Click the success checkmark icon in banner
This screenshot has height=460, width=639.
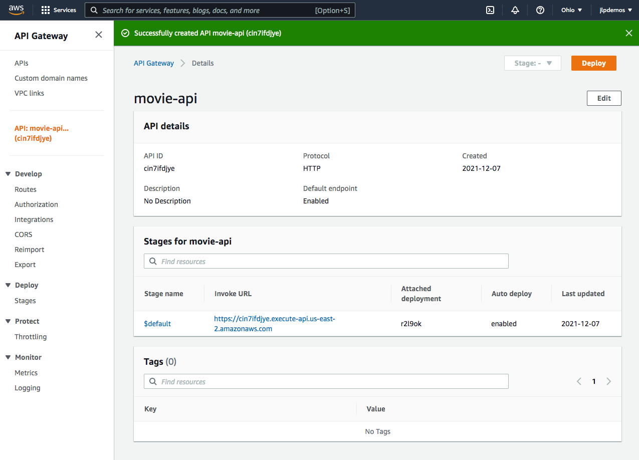click(125, 33)
